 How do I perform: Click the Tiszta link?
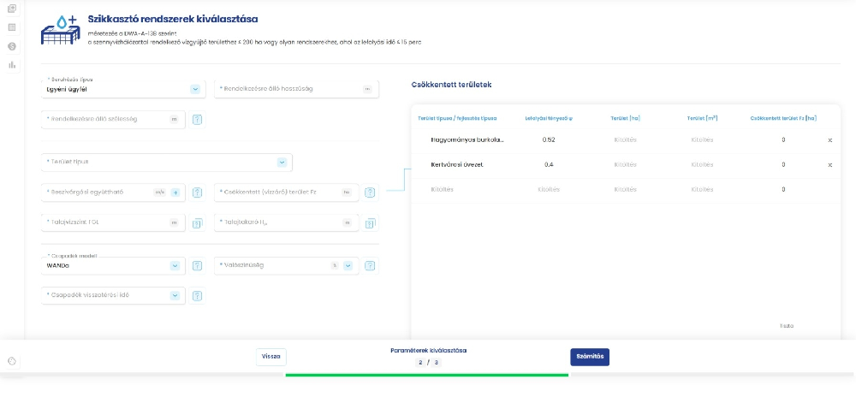point(786,326)
